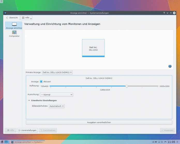180x144 pixels.
Task: Open the KDE application launcher
Action: [x=2, y=142]
